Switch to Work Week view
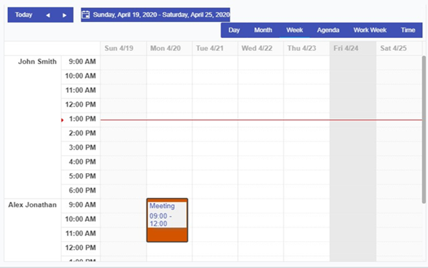This screenshot has width=428, height=268. tap(370, 30)
